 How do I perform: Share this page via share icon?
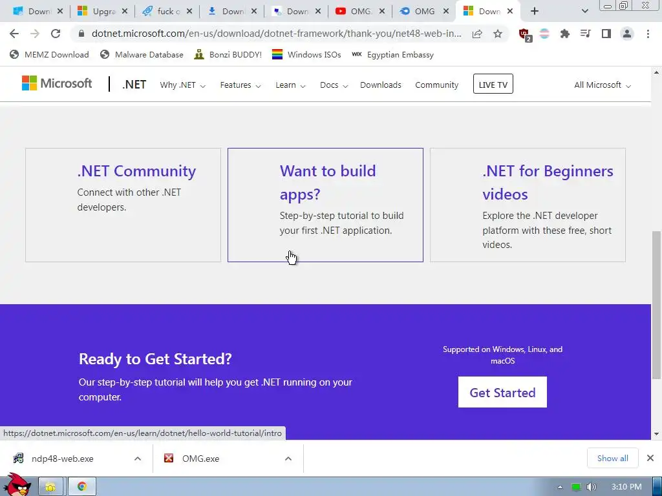477,34
